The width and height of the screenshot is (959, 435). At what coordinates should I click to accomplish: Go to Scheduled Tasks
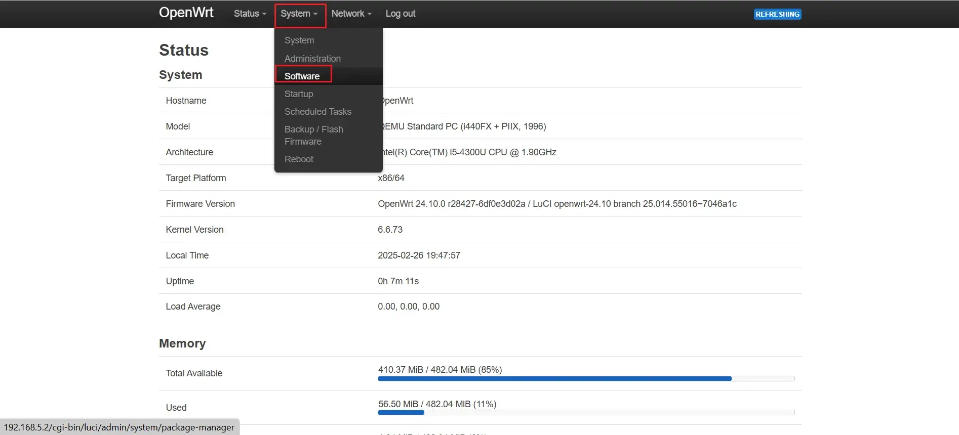(x=317, y=112)
